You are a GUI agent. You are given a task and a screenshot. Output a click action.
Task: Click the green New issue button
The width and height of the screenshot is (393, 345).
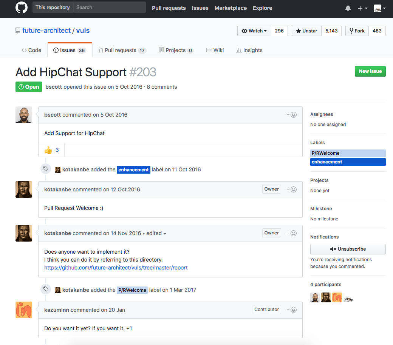[x=370, y=71]
